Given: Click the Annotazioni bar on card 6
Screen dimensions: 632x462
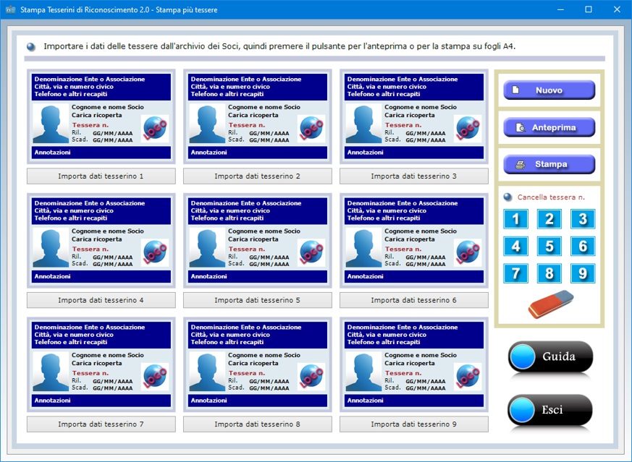Looking at the screenshot, I should click(x=414, y=276).
